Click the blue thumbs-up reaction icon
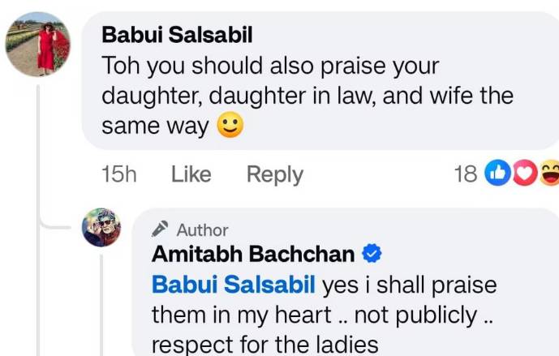This screenshot has height=356, width=559. 496,174
